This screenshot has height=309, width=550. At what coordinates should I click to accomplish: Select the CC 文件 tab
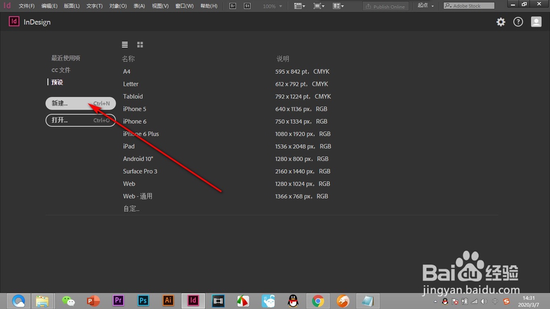61,70
